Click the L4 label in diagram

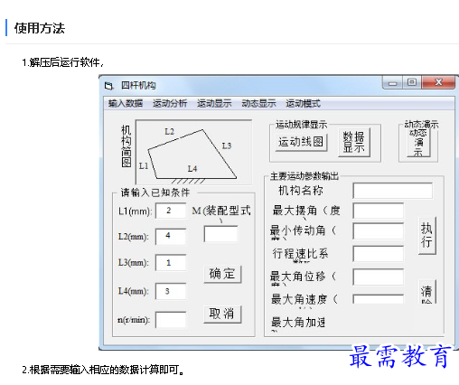pyautogui.click(x=192, y=169)
